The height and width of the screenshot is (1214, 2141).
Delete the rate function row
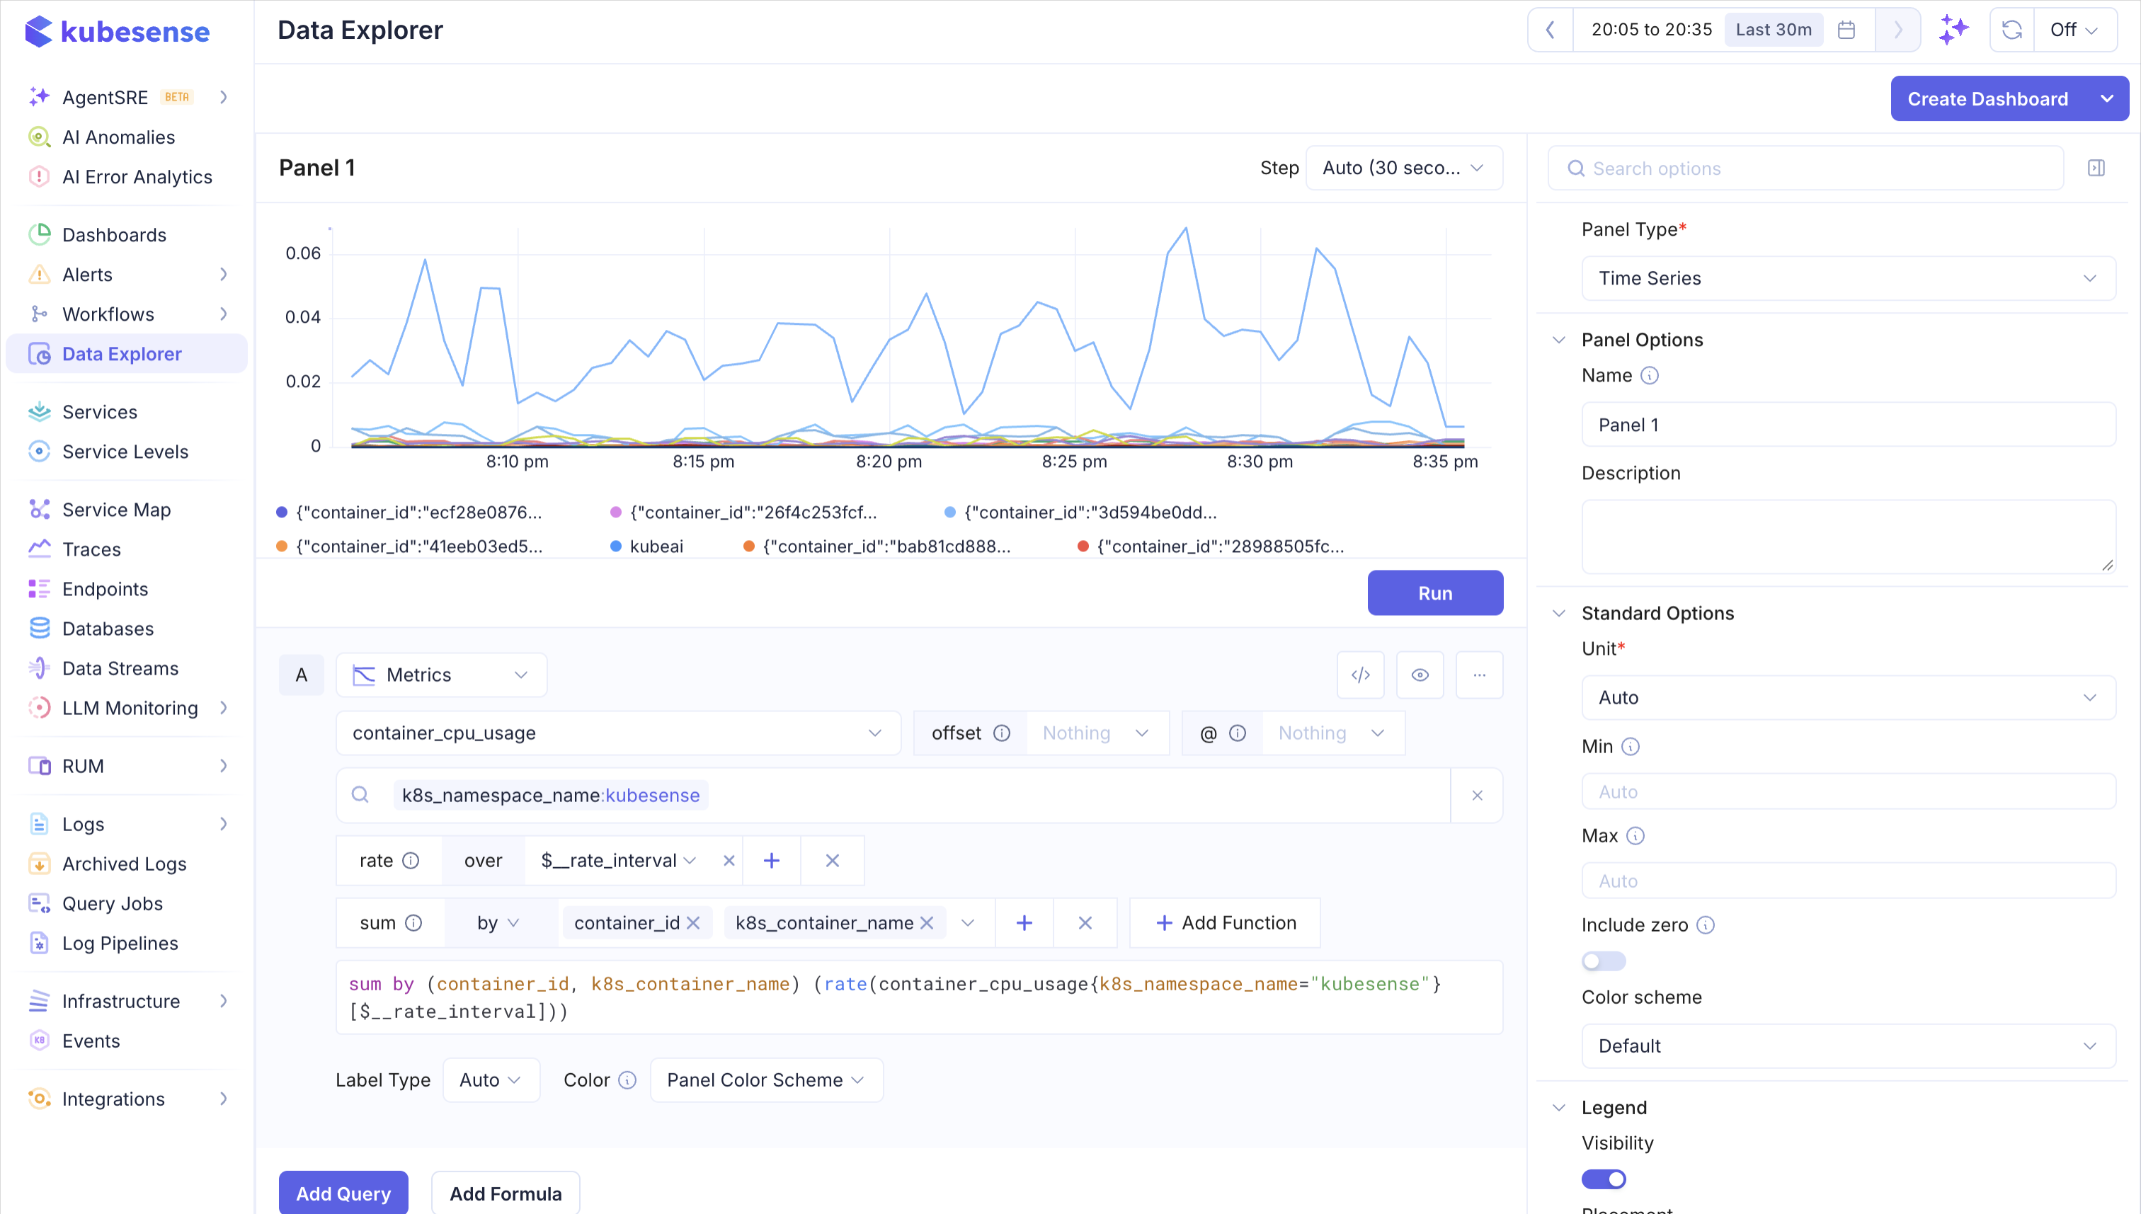tap(832, 861)
